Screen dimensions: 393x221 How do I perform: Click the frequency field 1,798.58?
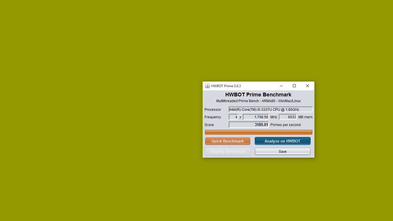point(256,117)
